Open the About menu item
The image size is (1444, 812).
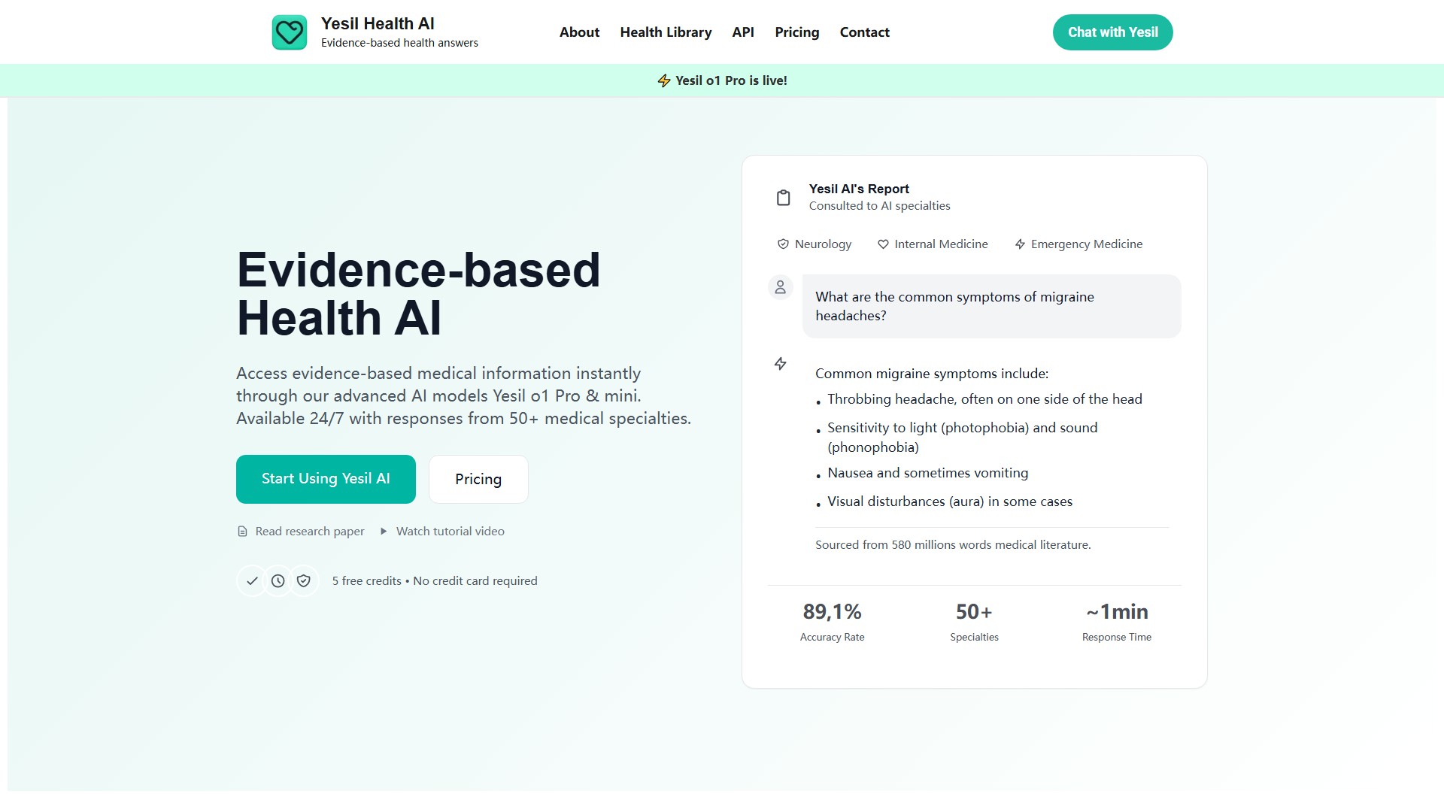579,32
